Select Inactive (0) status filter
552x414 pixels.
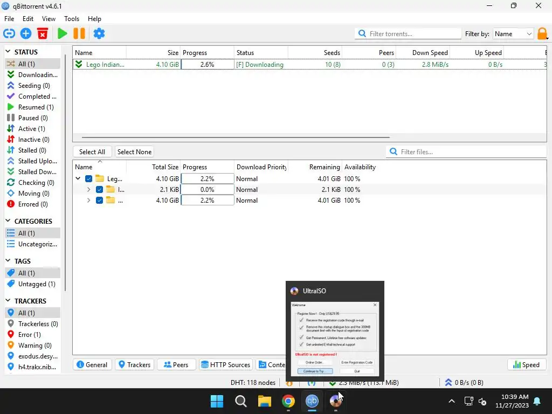click(x=33, y=140)
